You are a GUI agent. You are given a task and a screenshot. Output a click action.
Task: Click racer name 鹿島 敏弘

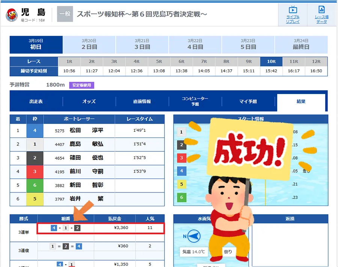point(86,144)
